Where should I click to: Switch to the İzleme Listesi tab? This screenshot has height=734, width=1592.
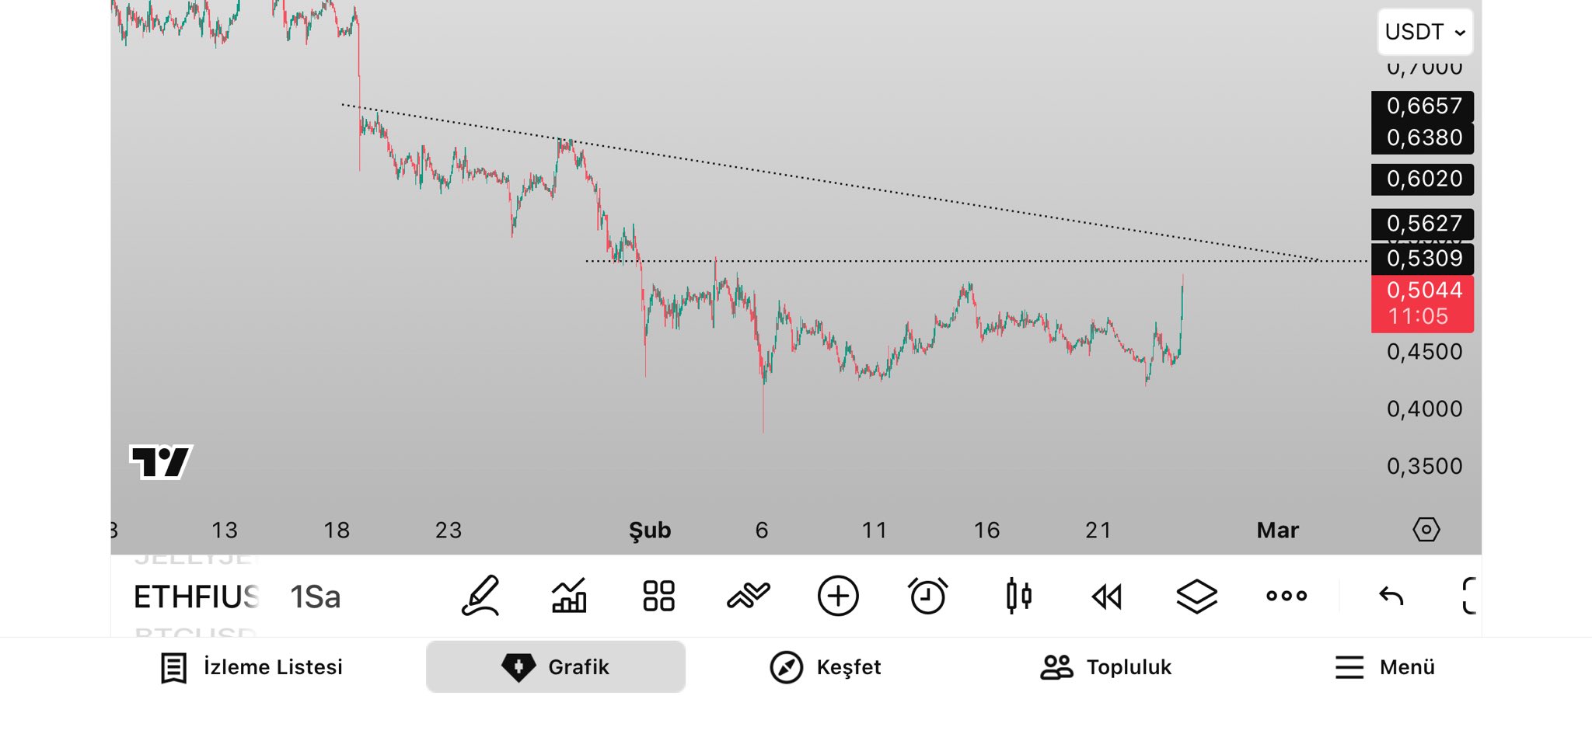pos(252,667)
